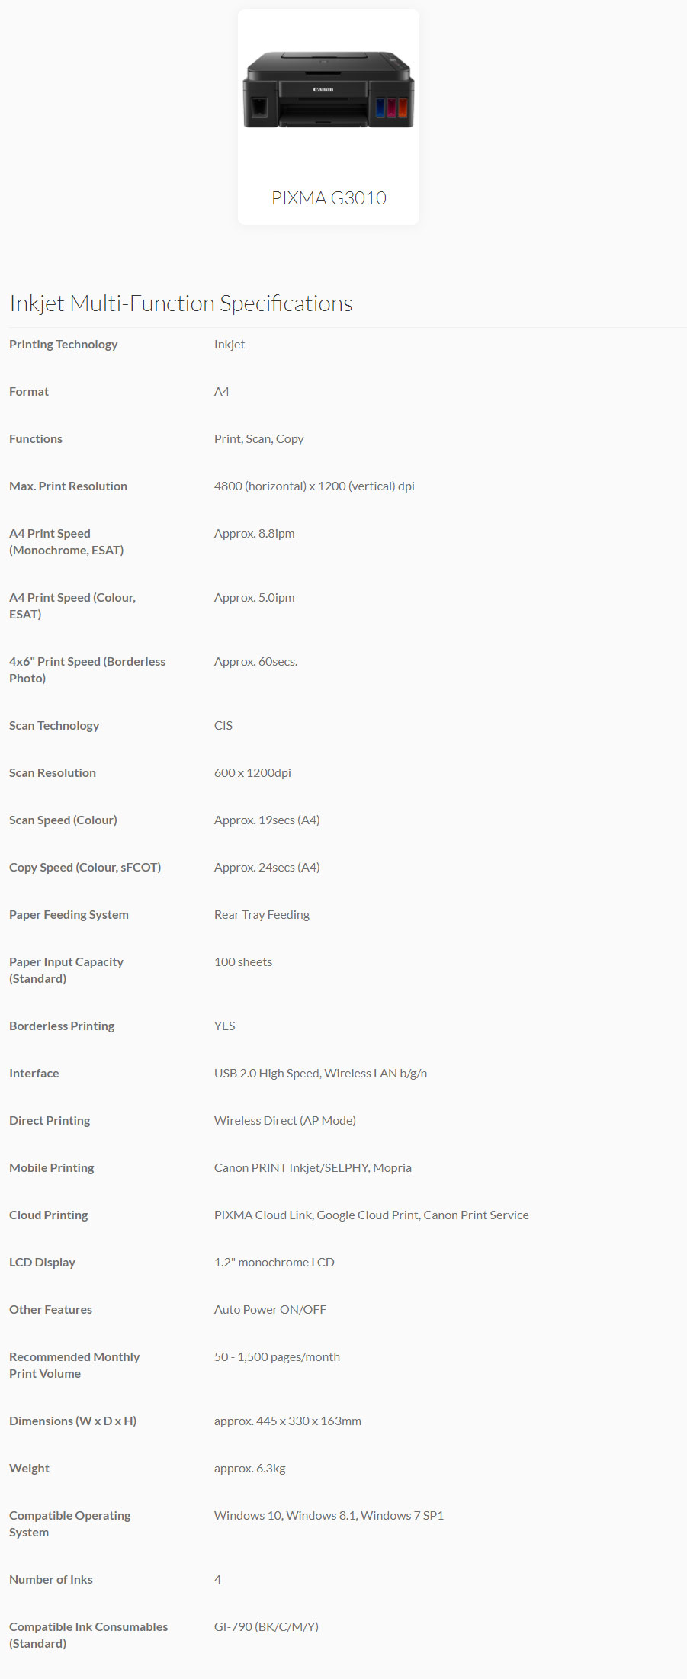The height and width of the screenshot is (1679, 687).
Task: Select the Wireless Direct (AP Mode) text
Action: 285,1121
